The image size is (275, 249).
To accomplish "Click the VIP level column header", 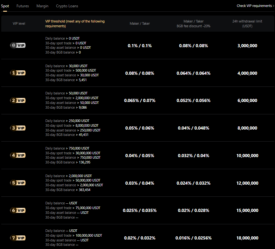I will (x=19, y=24).
